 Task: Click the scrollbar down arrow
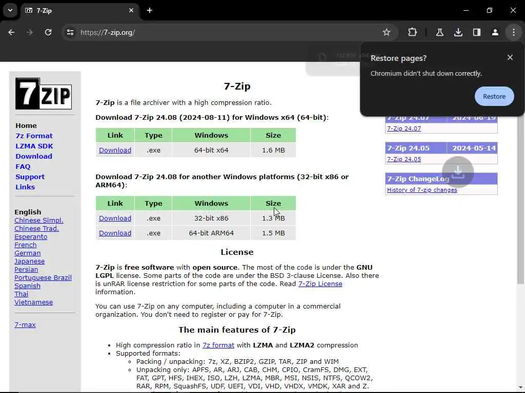pyautogui.click(x=521, y=388)
